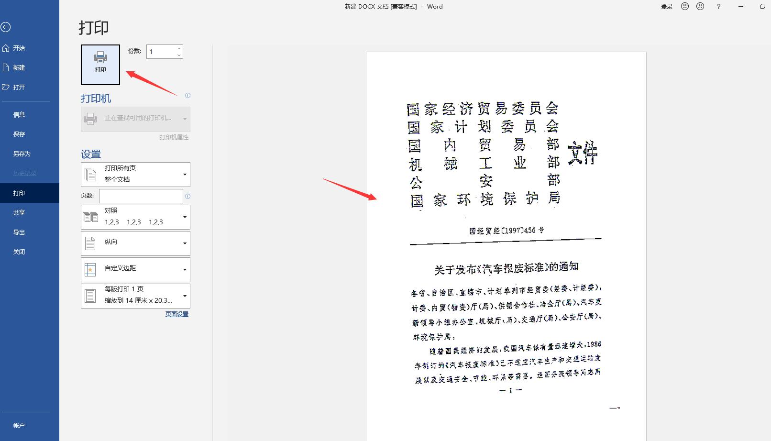This screenshot has height=441, width=771.
Task: Open the Home (开始) item in the sidebar
Action: 19,48
